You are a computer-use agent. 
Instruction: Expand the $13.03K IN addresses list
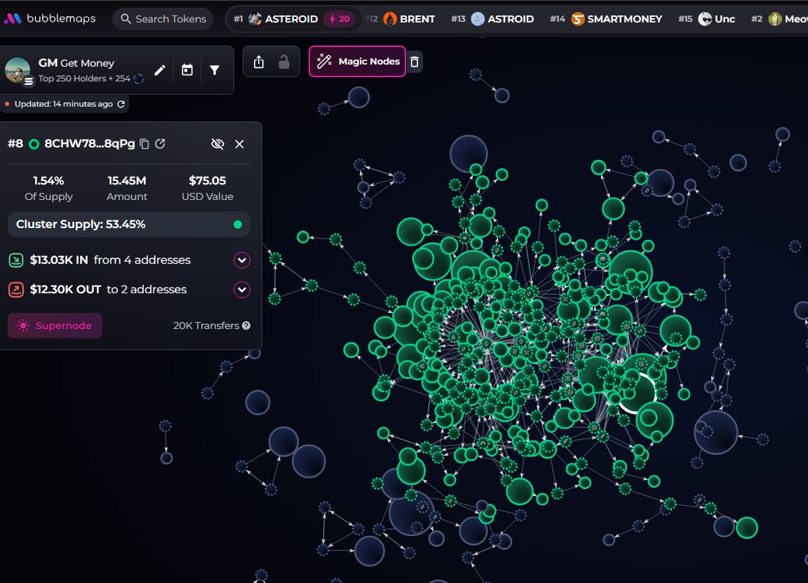242,260
